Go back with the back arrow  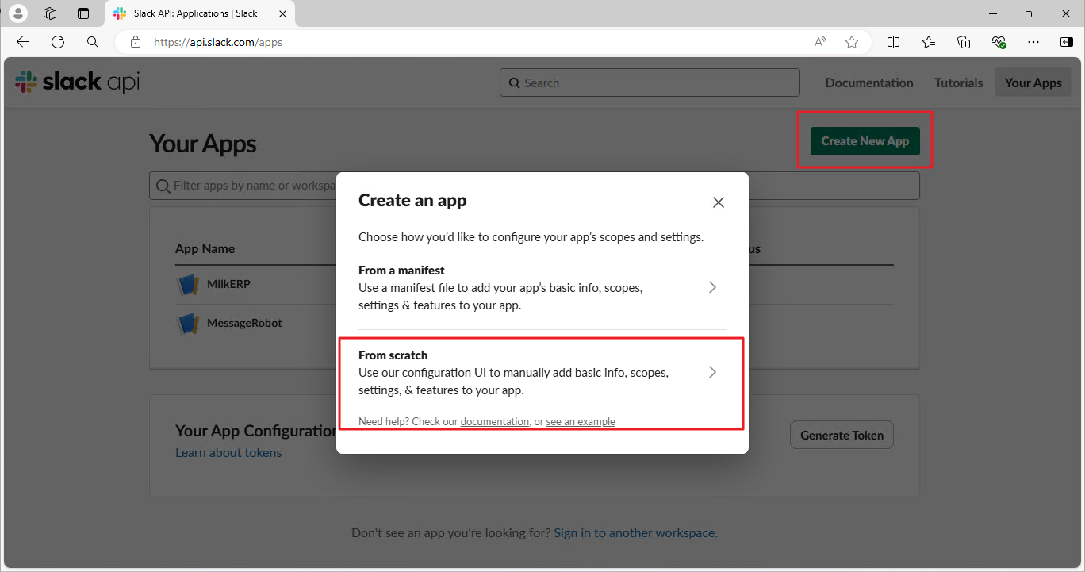(x=23, y=42)
